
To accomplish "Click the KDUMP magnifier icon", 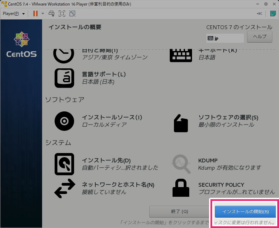I will 181,164.
